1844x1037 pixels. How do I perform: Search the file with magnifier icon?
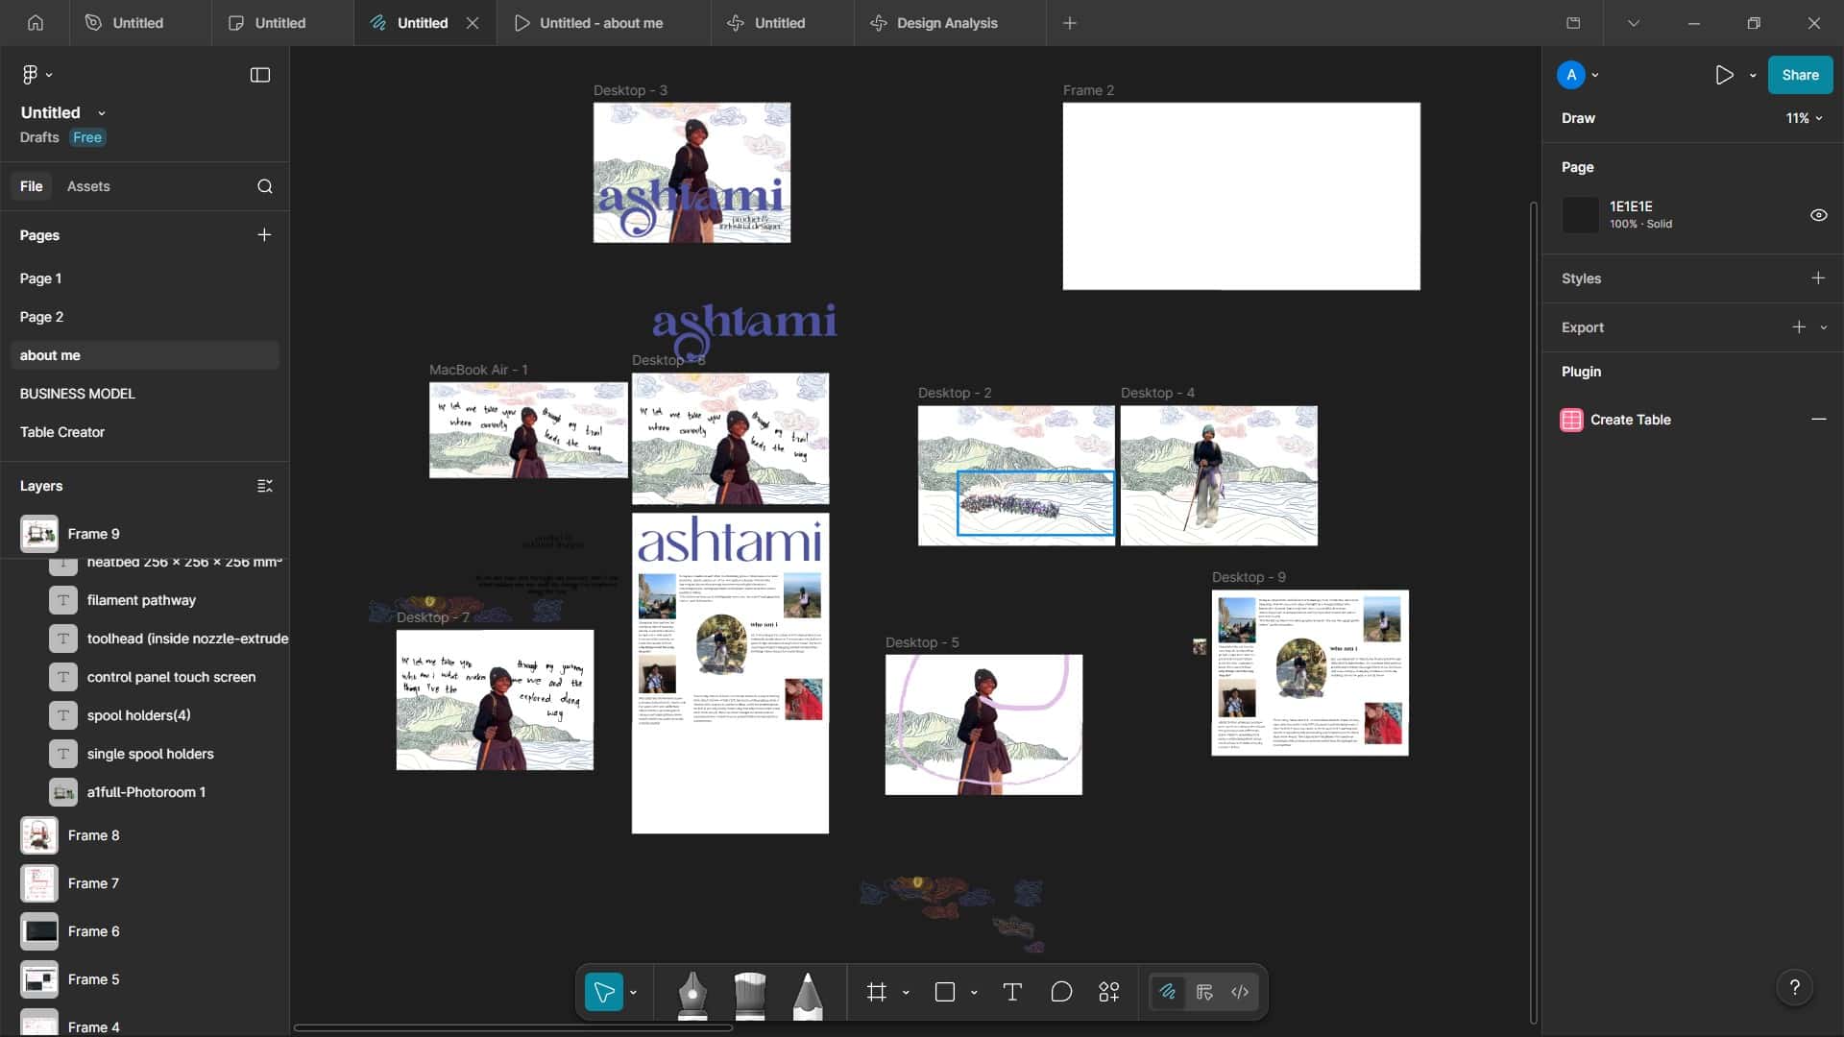pos(265,186)
